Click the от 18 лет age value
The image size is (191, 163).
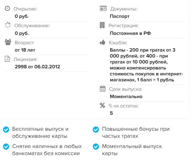pyautogui.click(x=25, y=50)
